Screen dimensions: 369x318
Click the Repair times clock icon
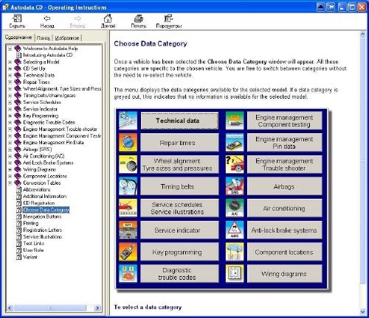(x=128, y=142)
